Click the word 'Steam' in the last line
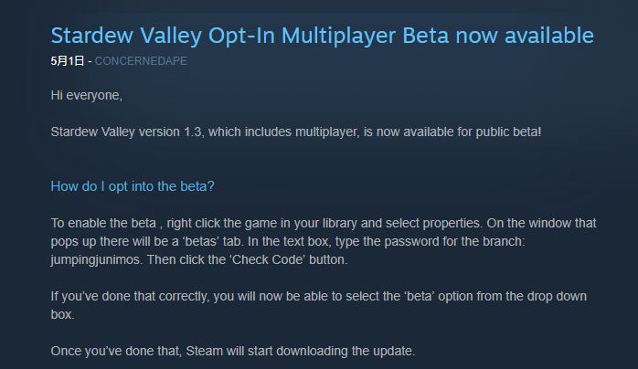 point(204,351)
